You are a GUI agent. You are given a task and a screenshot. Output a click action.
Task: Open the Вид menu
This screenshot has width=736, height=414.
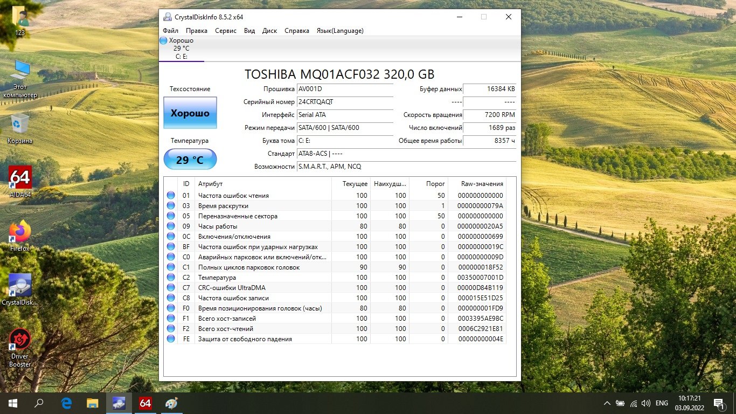pos(249,31)
